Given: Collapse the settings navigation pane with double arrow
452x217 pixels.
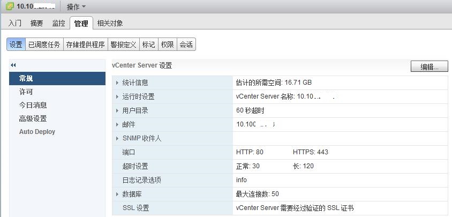Looking at the screenshot, I should pyautogui.click(x=13, y=65).
